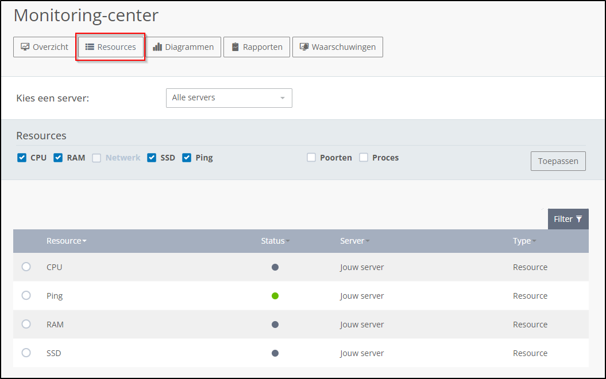Tick the Proces checkbox

pos(364,158)
